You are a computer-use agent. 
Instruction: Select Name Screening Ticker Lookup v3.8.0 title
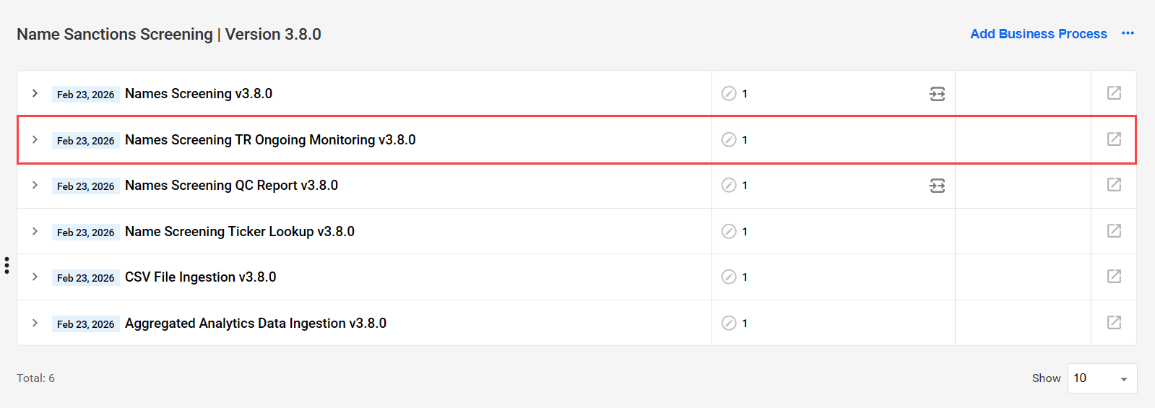click(x=240, y=231)
